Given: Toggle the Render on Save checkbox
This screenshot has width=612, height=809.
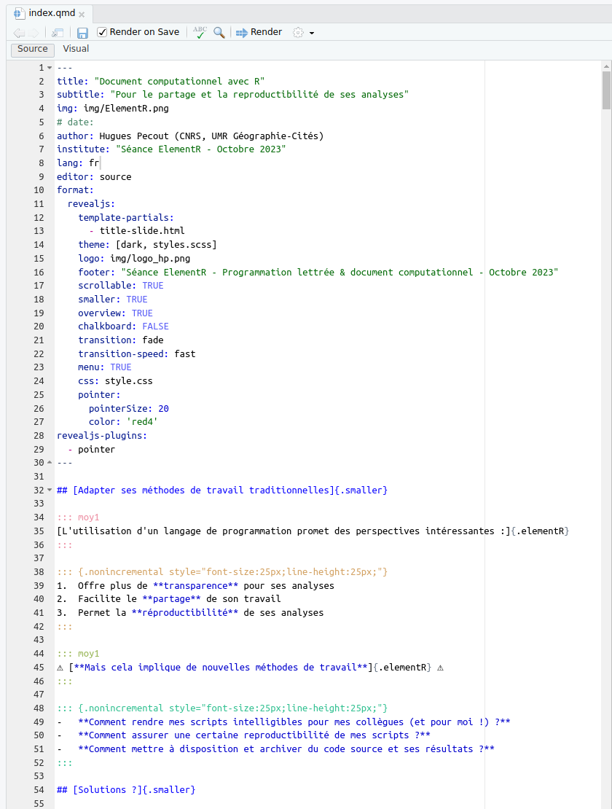Looking at the screenshot, I should (102, 32).
